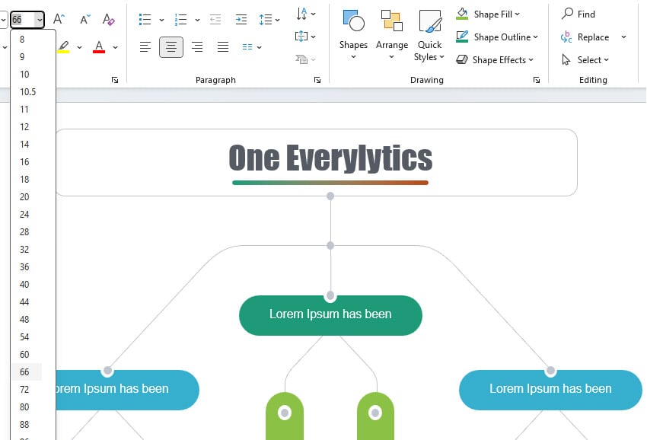Toggle justify text alignment
The width and height of the screenshot is (647, 440).
pos(223,47)
